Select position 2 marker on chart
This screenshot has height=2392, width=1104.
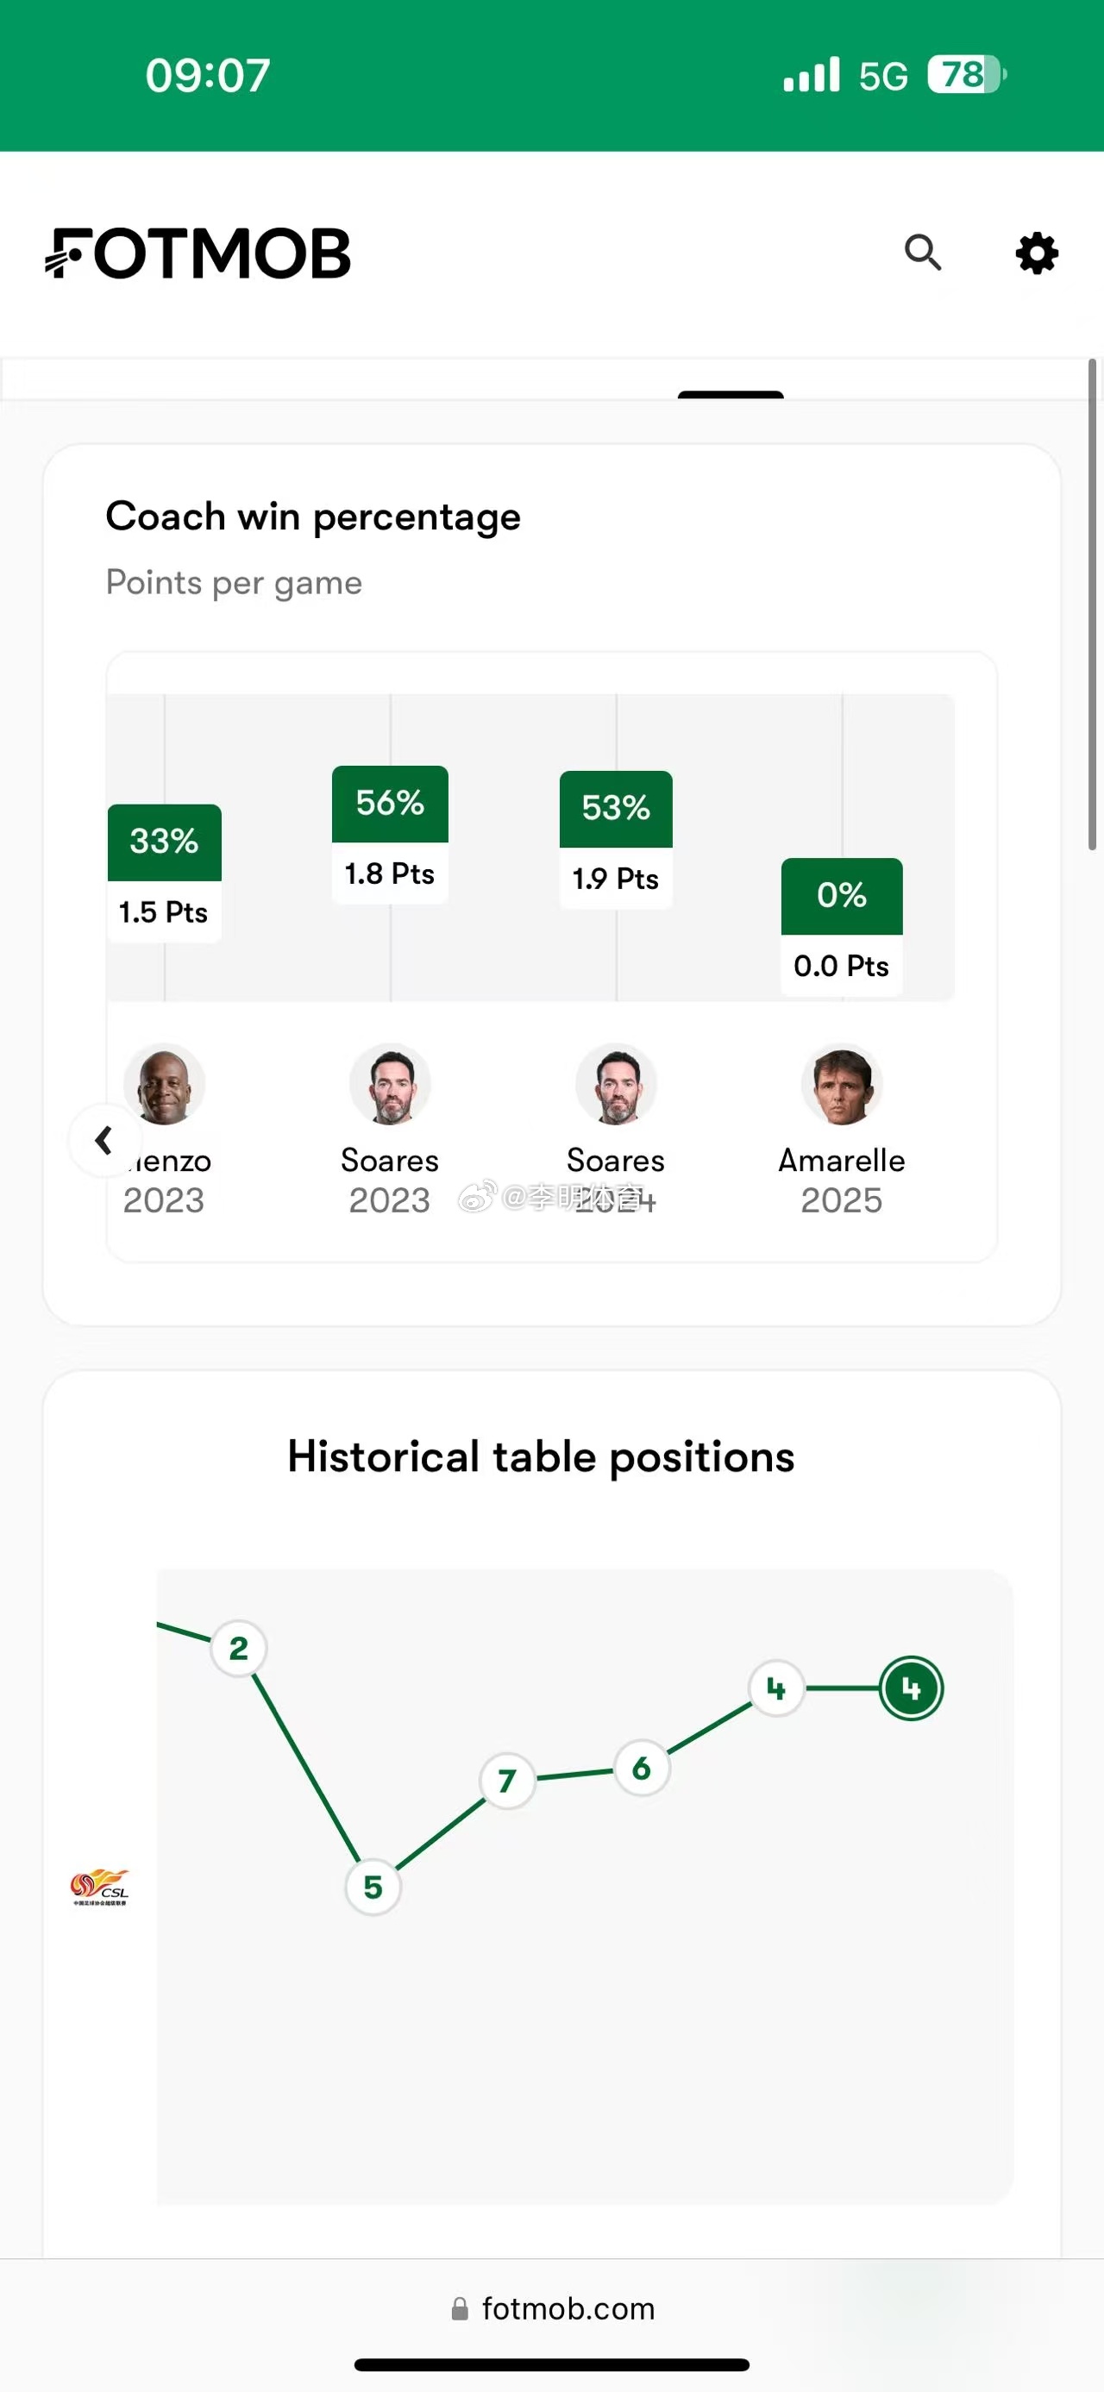pos(239,1648)
